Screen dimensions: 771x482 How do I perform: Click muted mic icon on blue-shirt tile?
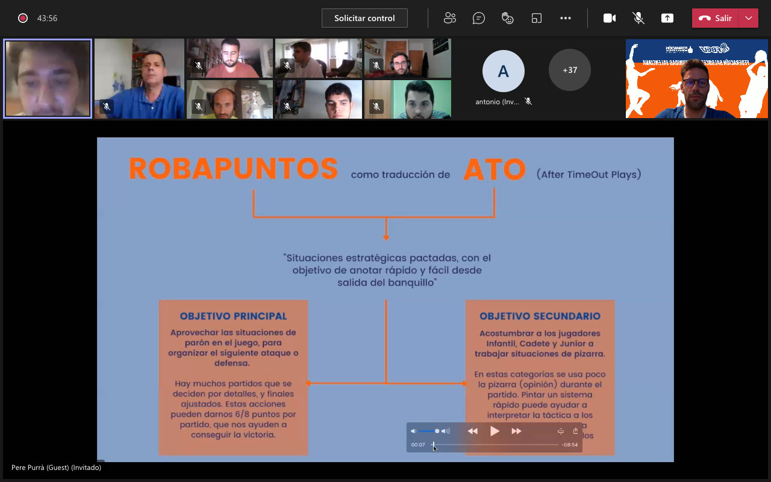click(107, 107)
